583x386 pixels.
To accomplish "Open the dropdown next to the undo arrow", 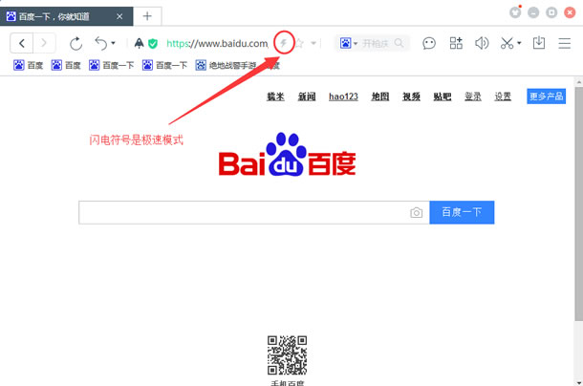I will point(113,43).
